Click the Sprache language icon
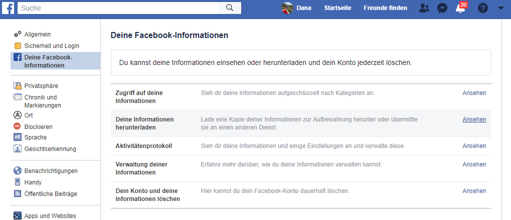 tap(17, 137)
